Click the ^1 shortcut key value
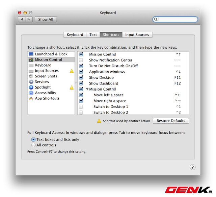The height and width of the screenshot is (197, 216). (x=178, y=106)
